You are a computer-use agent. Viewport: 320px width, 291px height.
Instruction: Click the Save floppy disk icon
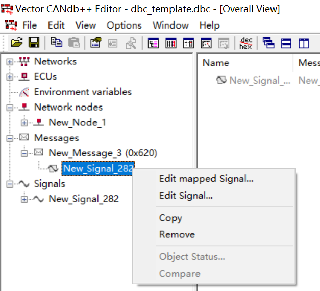coord(34,43)
